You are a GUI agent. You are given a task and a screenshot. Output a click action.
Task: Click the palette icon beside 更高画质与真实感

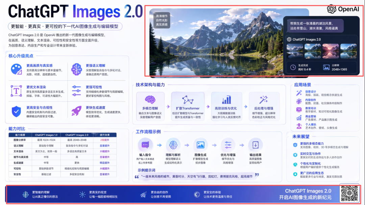(16, 69)
